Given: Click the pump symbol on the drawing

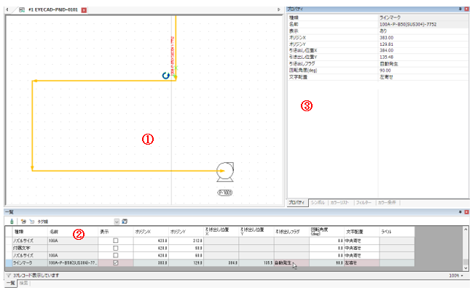Looking at the screenshot, I should click(x=225, y=172).
